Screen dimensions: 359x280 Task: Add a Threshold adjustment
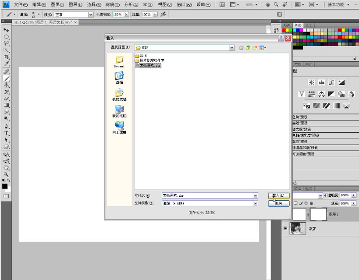coord(326,106)
